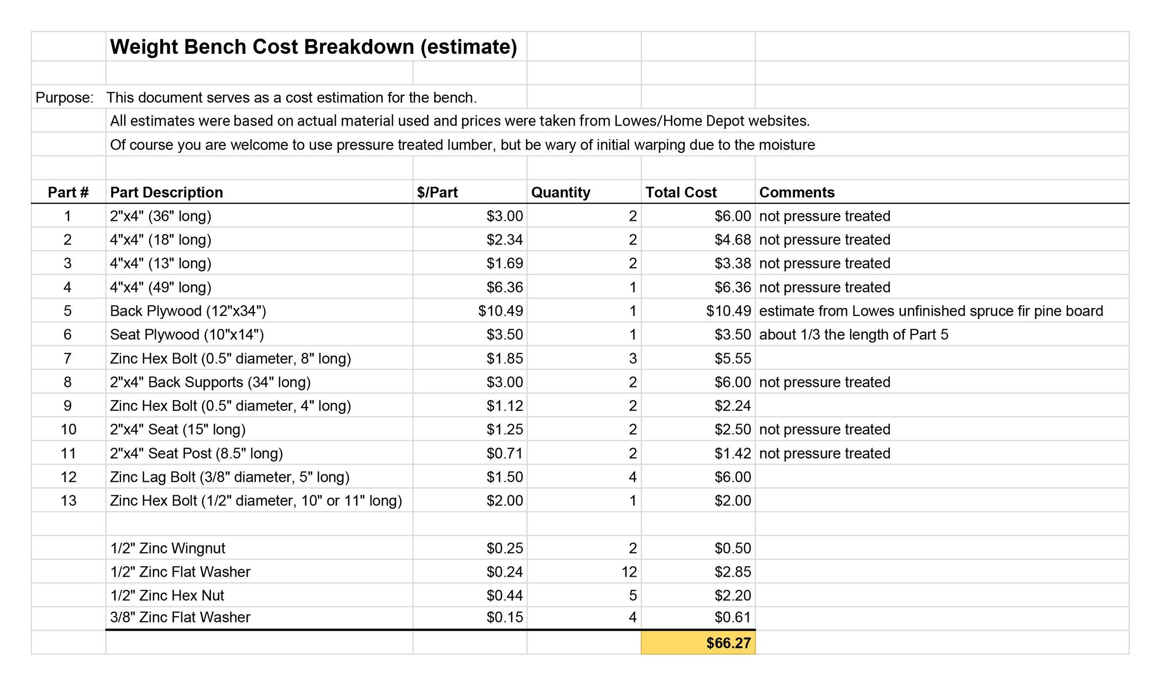1172x686 pixels.
Task: Click the "about 1/3 the length" comment
Action: tap(854, 335)
